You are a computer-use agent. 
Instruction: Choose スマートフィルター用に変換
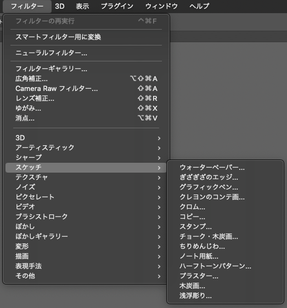[x=86, y=37]
